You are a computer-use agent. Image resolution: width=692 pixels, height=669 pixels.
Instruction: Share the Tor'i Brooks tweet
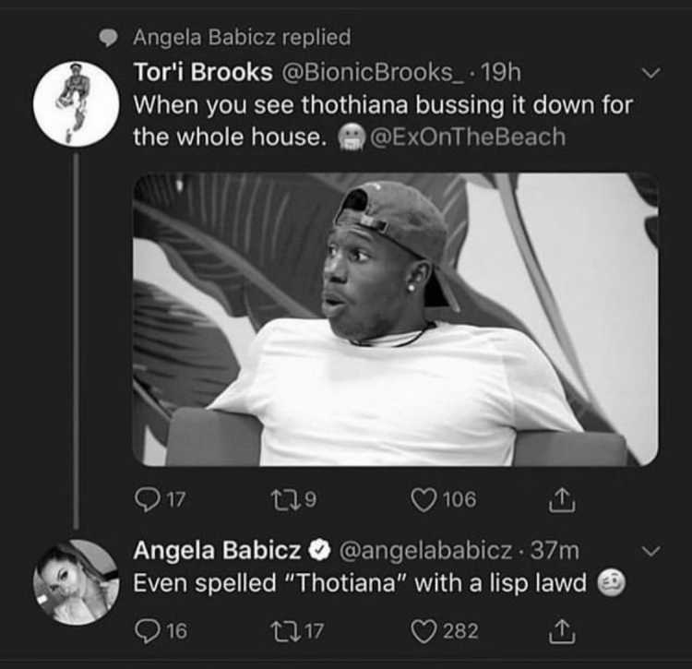pyautogui.click(x=562, y=499)
